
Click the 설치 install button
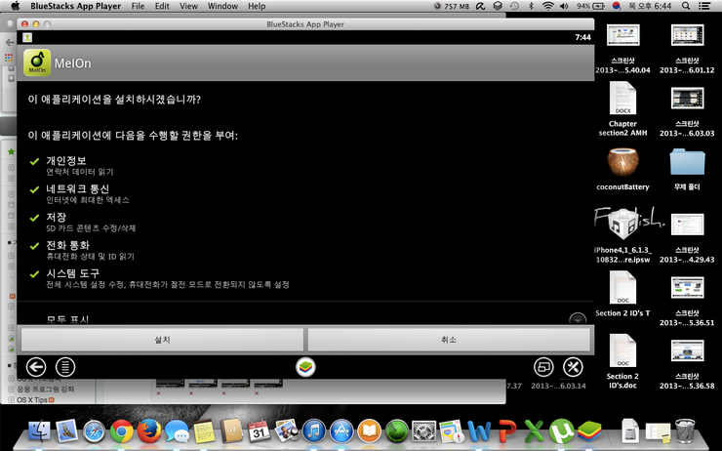coord(162,340)
